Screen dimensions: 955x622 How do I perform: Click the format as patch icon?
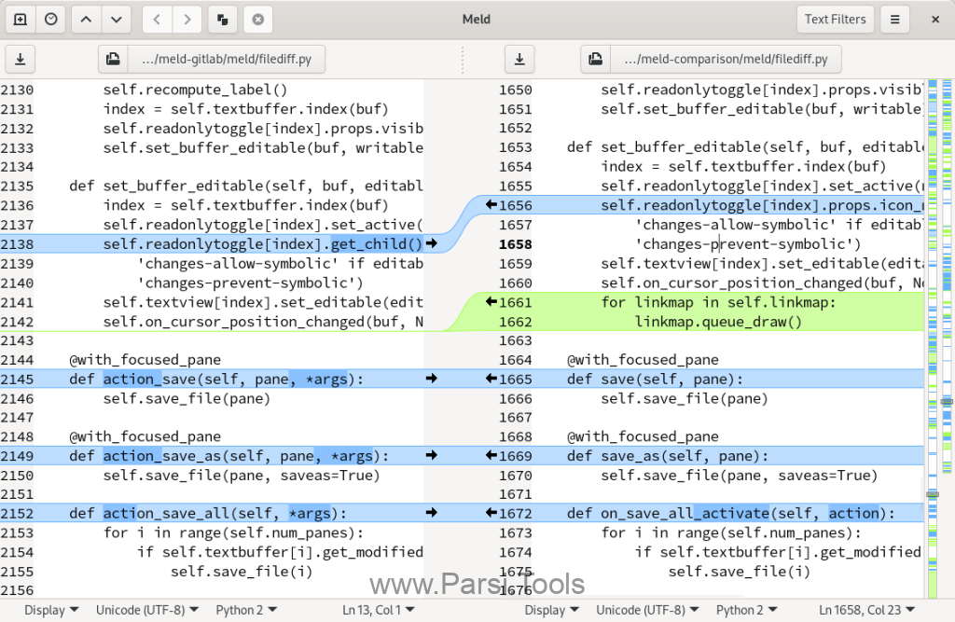click(222, 20)
